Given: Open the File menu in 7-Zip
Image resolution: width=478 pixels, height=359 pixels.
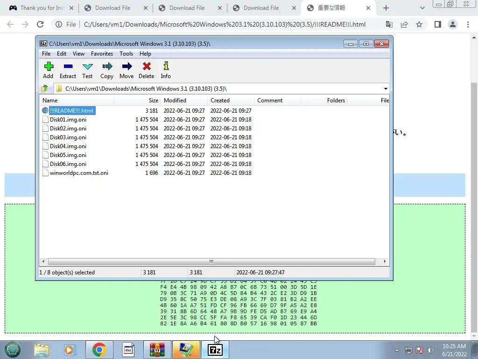Looking at the screenshot, I should tap(46, 54).
